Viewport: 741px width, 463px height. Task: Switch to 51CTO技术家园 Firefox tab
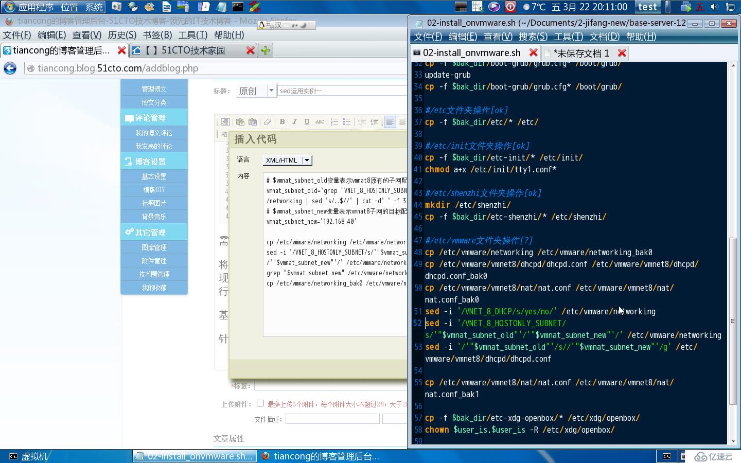[x=193, y=50]
